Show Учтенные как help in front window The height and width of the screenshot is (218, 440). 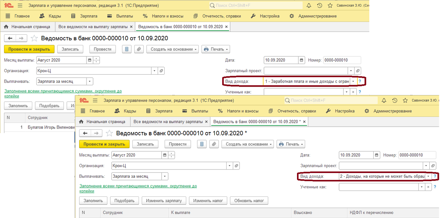435,187
